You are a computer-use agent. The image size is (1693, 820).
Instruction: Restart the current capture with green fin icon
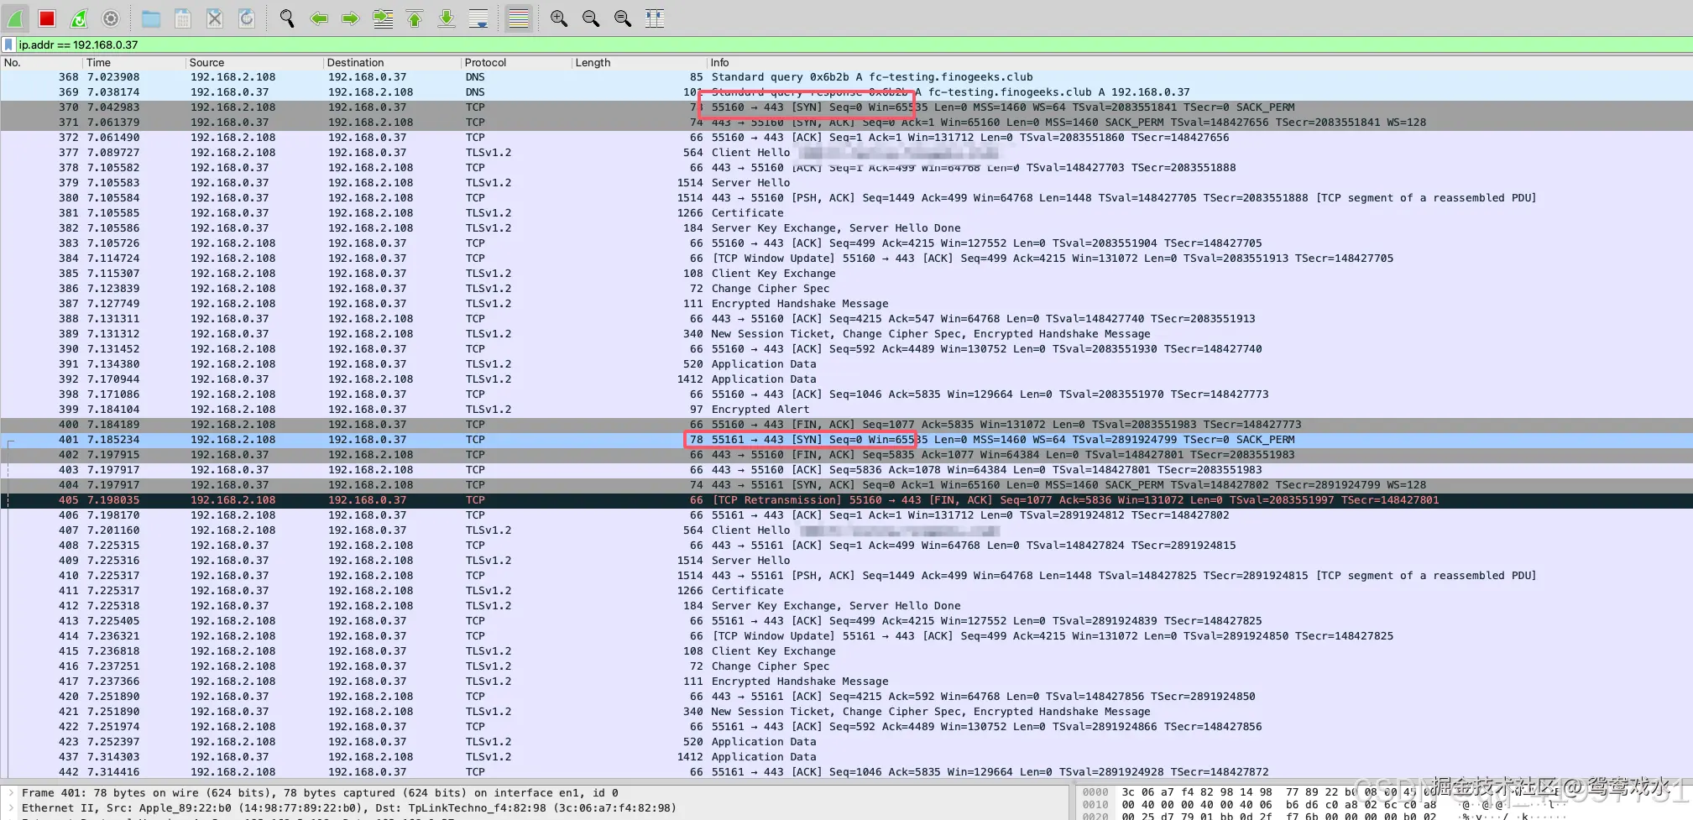pos(79,18)
